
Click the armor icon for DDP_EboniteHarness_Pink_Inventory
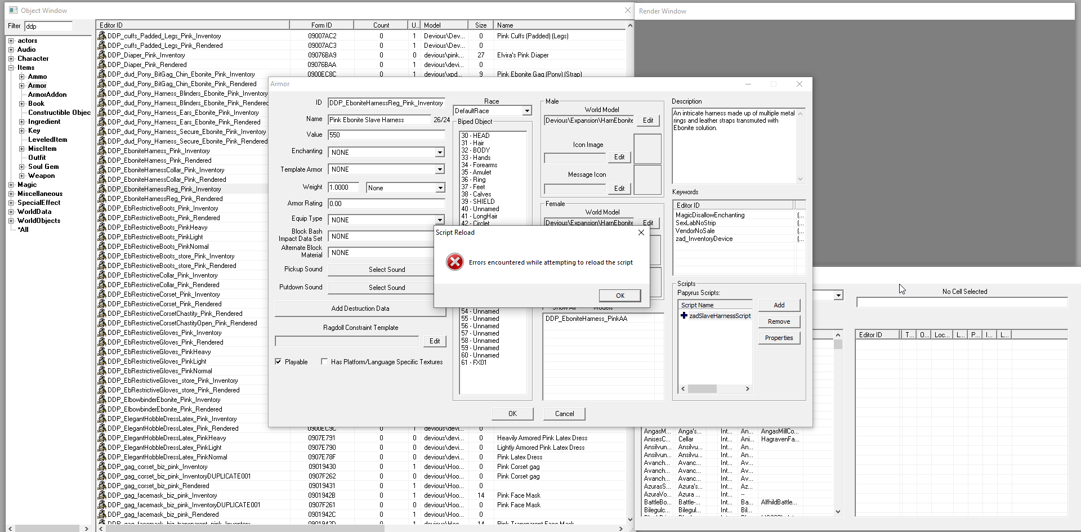pyautogui.click(x=102, y=150)
